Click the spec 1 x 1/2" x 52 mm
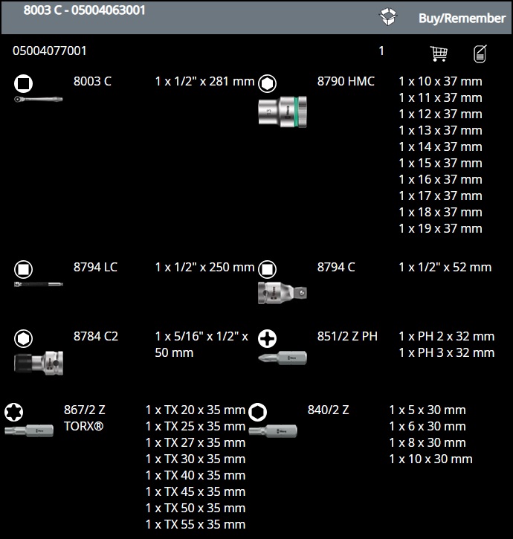The image size is (513, 539). click(445, 267)
